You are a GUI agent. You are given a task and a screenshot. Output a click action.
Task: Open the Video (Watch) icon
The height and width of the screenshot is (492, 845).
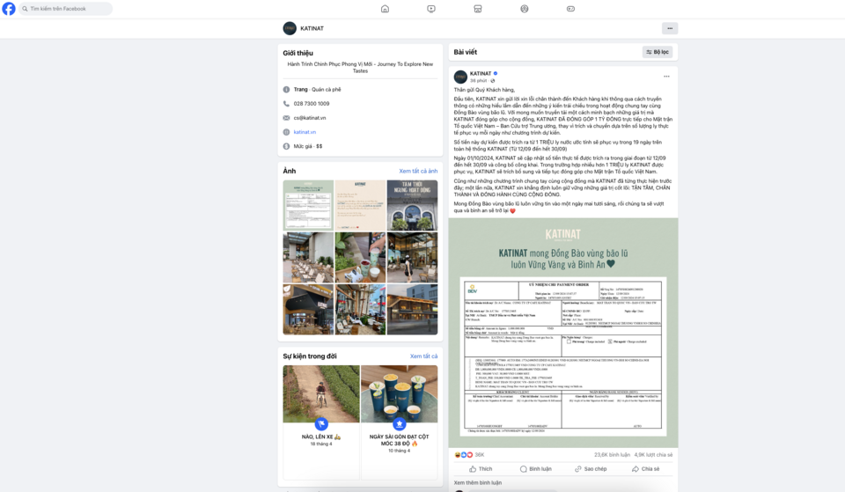point(431,9)
